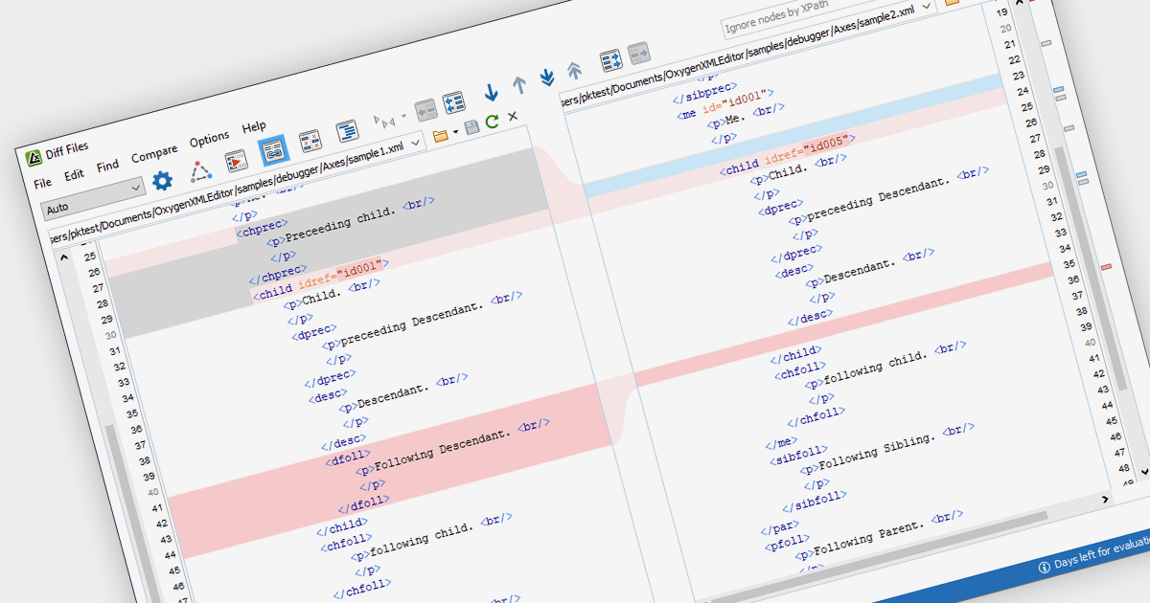Image resolution: width=1150 pixels, height=603 pixels.
Task: Open the Edit menu
Action: [74, 175]
